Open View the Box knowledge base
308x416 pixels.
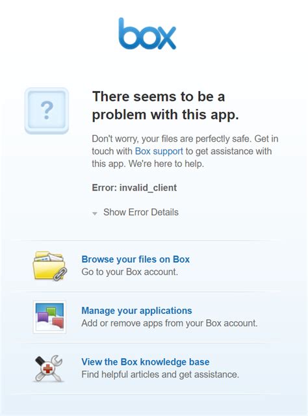tap(146, 362)
